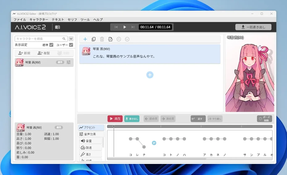The height and width of the screenshot is (175, 287).
Task: Click the 琴葉 茜 avatar in the dialogue line
Action: (86, 51)
